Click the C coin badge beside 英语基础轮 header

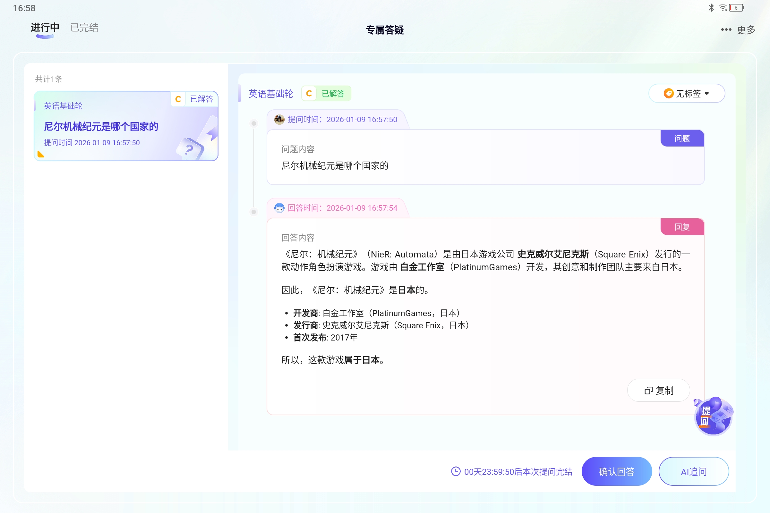[308, 93]
